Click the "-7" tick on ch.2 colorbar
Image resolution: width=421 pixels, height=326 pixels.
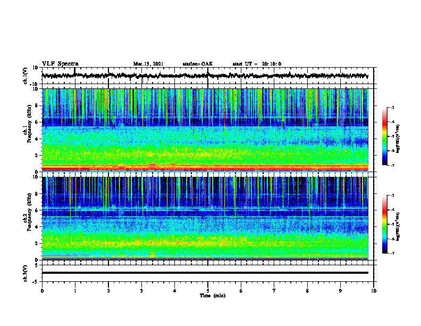(392, 253)
